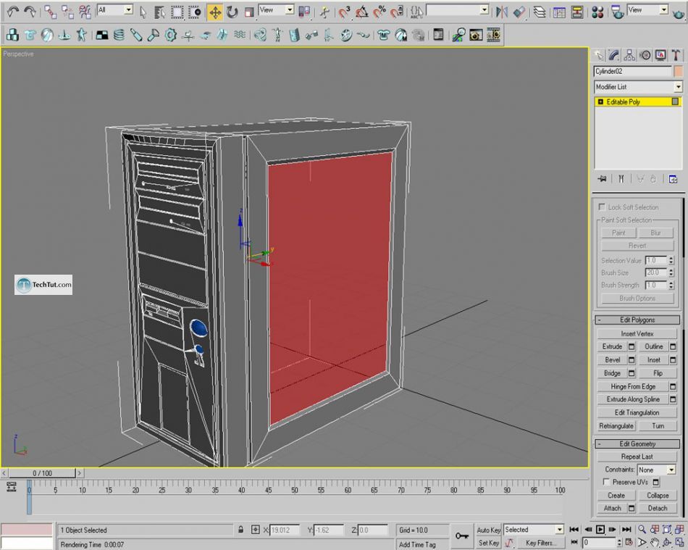
Task: Toggle the Auto Key button
Action: click(489, 530)
